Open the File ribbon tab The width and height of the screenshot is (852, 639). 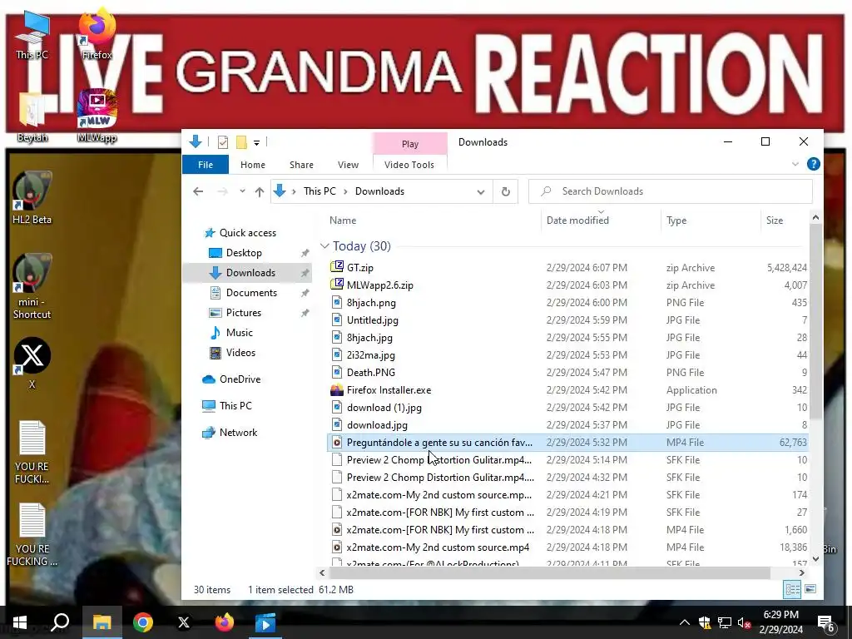click(x=206, y=165)
